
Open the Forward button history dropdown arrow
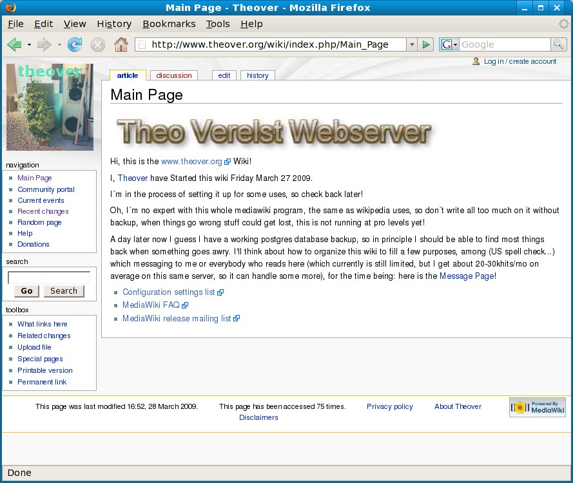pos(59,45)
